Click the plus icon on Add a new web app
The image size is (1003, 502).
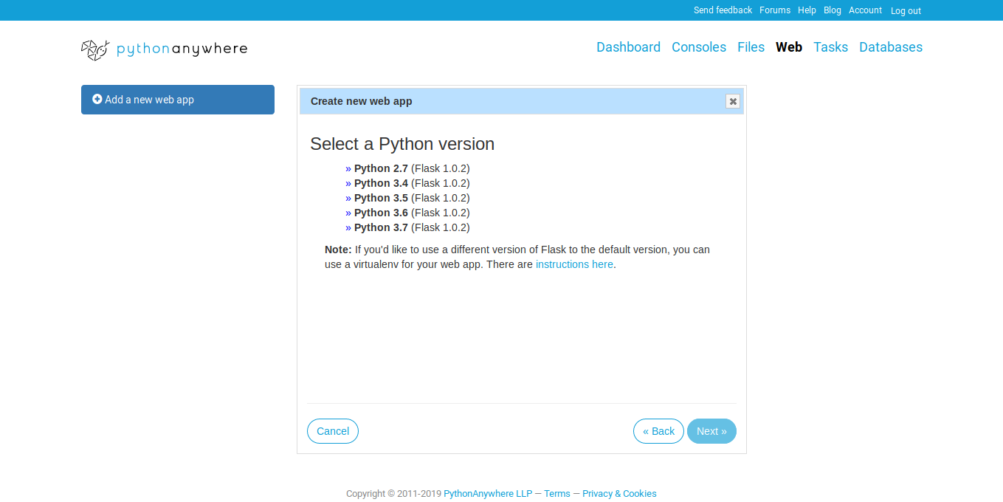pos(97,99)
